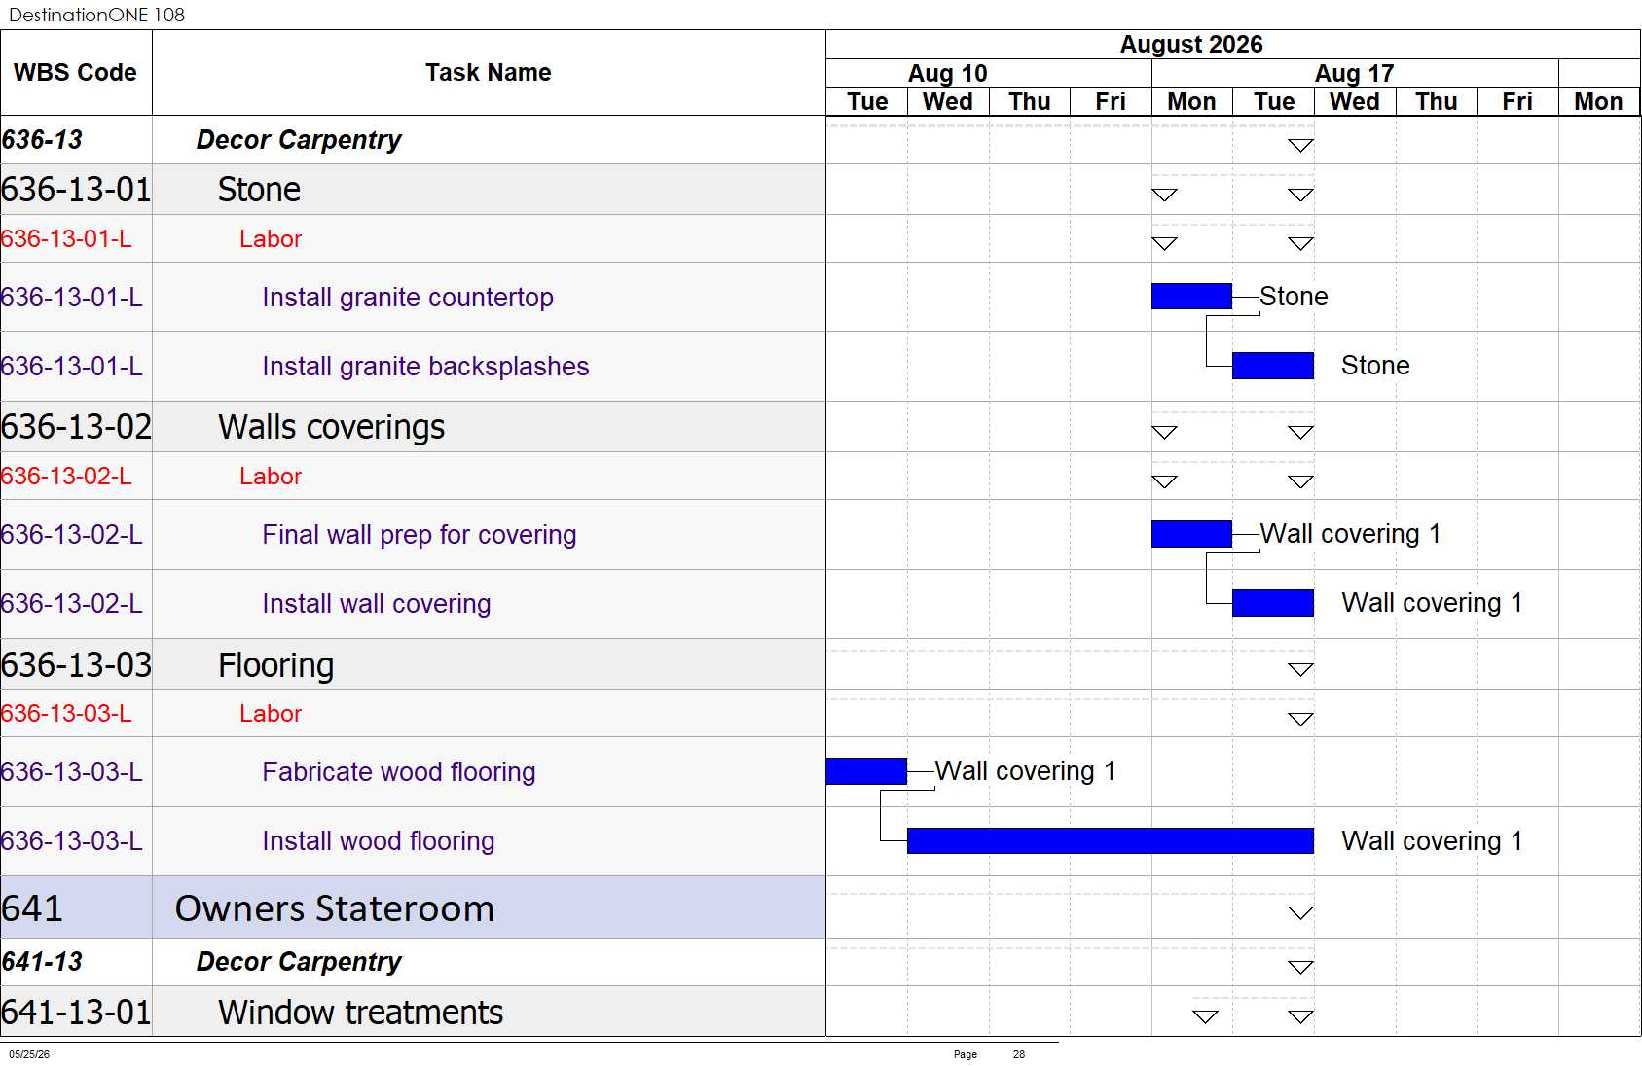Select the Final wall prep for covering task
This screenshot has height=1067, width=1642.
[x=420, y=535]
